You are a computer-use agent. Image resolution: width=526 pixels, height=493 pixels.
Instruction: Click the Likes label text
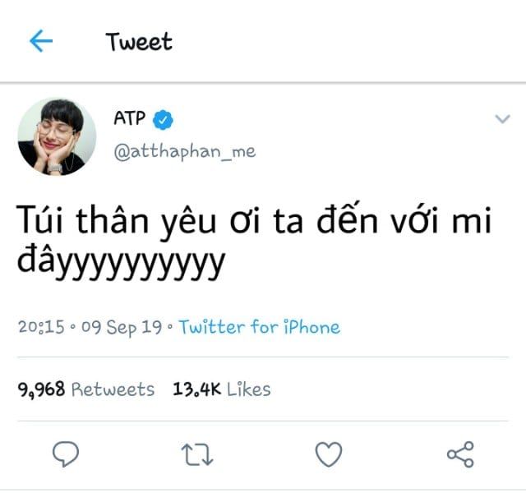click(x=249, y=389)
